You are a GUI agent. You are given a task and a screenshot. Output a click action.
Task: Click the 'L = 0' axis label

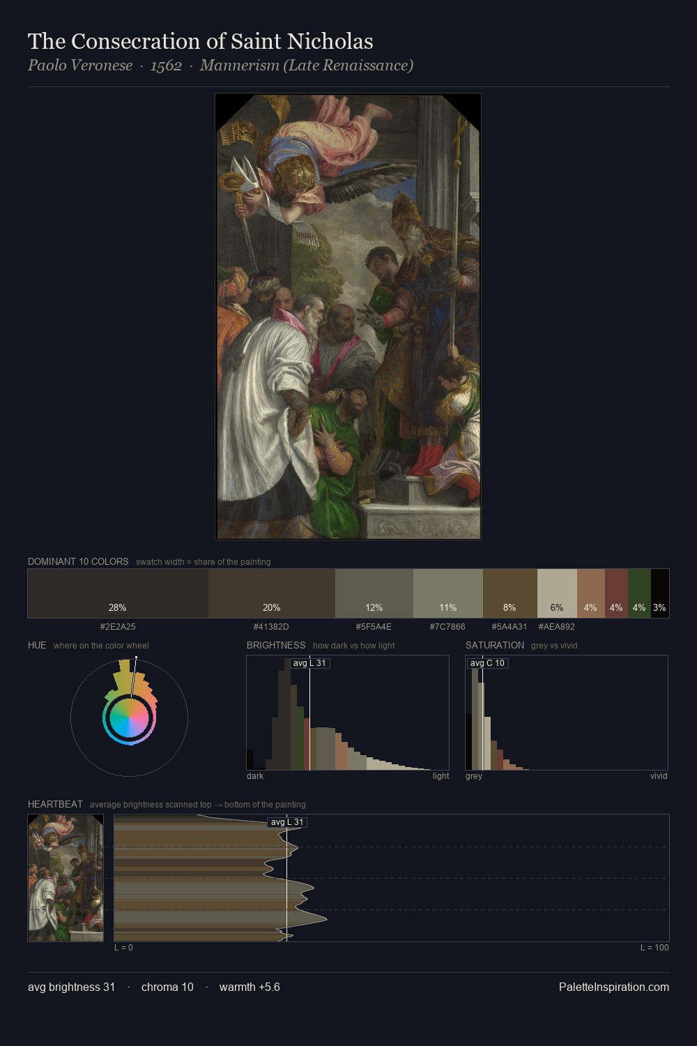(x=123, y=948)
